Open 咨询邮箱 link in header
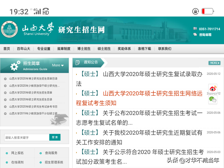The image size is (224, 168). click(205, 35)
